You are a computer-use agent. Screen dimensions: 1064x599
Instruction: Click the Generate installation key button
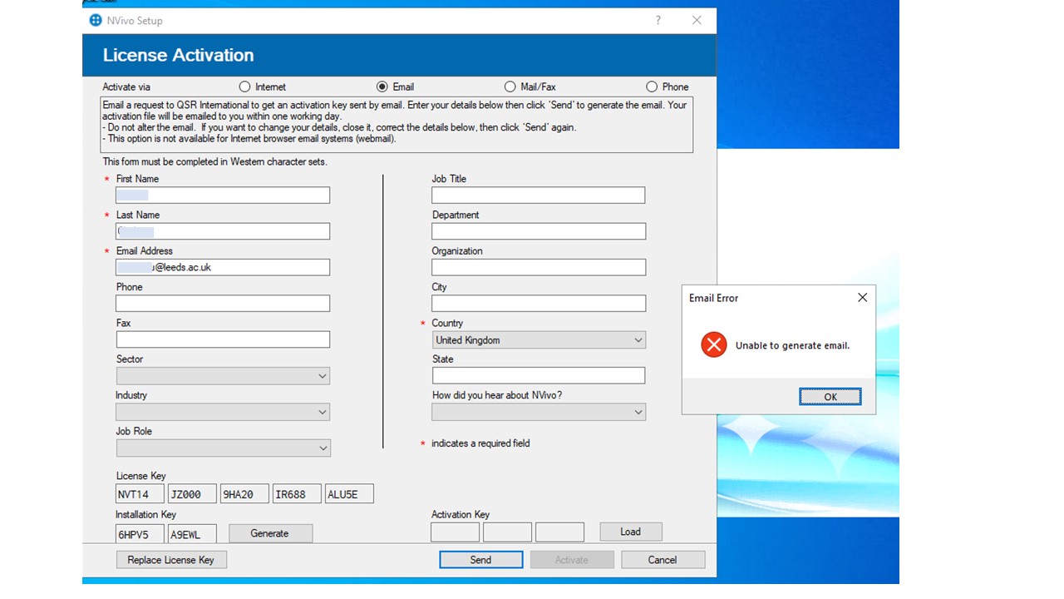click(270, 533)
